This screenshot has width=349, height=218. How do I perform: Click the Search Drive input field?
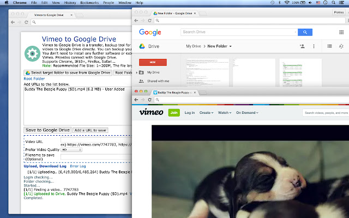pos(237,32)
